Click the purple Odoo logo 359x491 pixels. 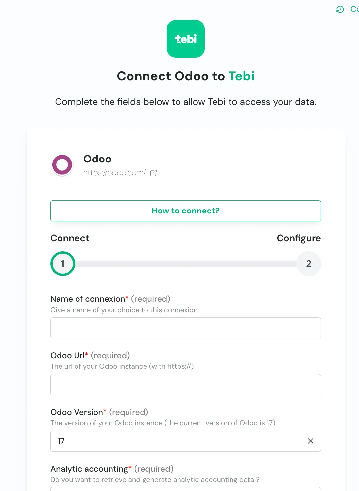(62, 165)
